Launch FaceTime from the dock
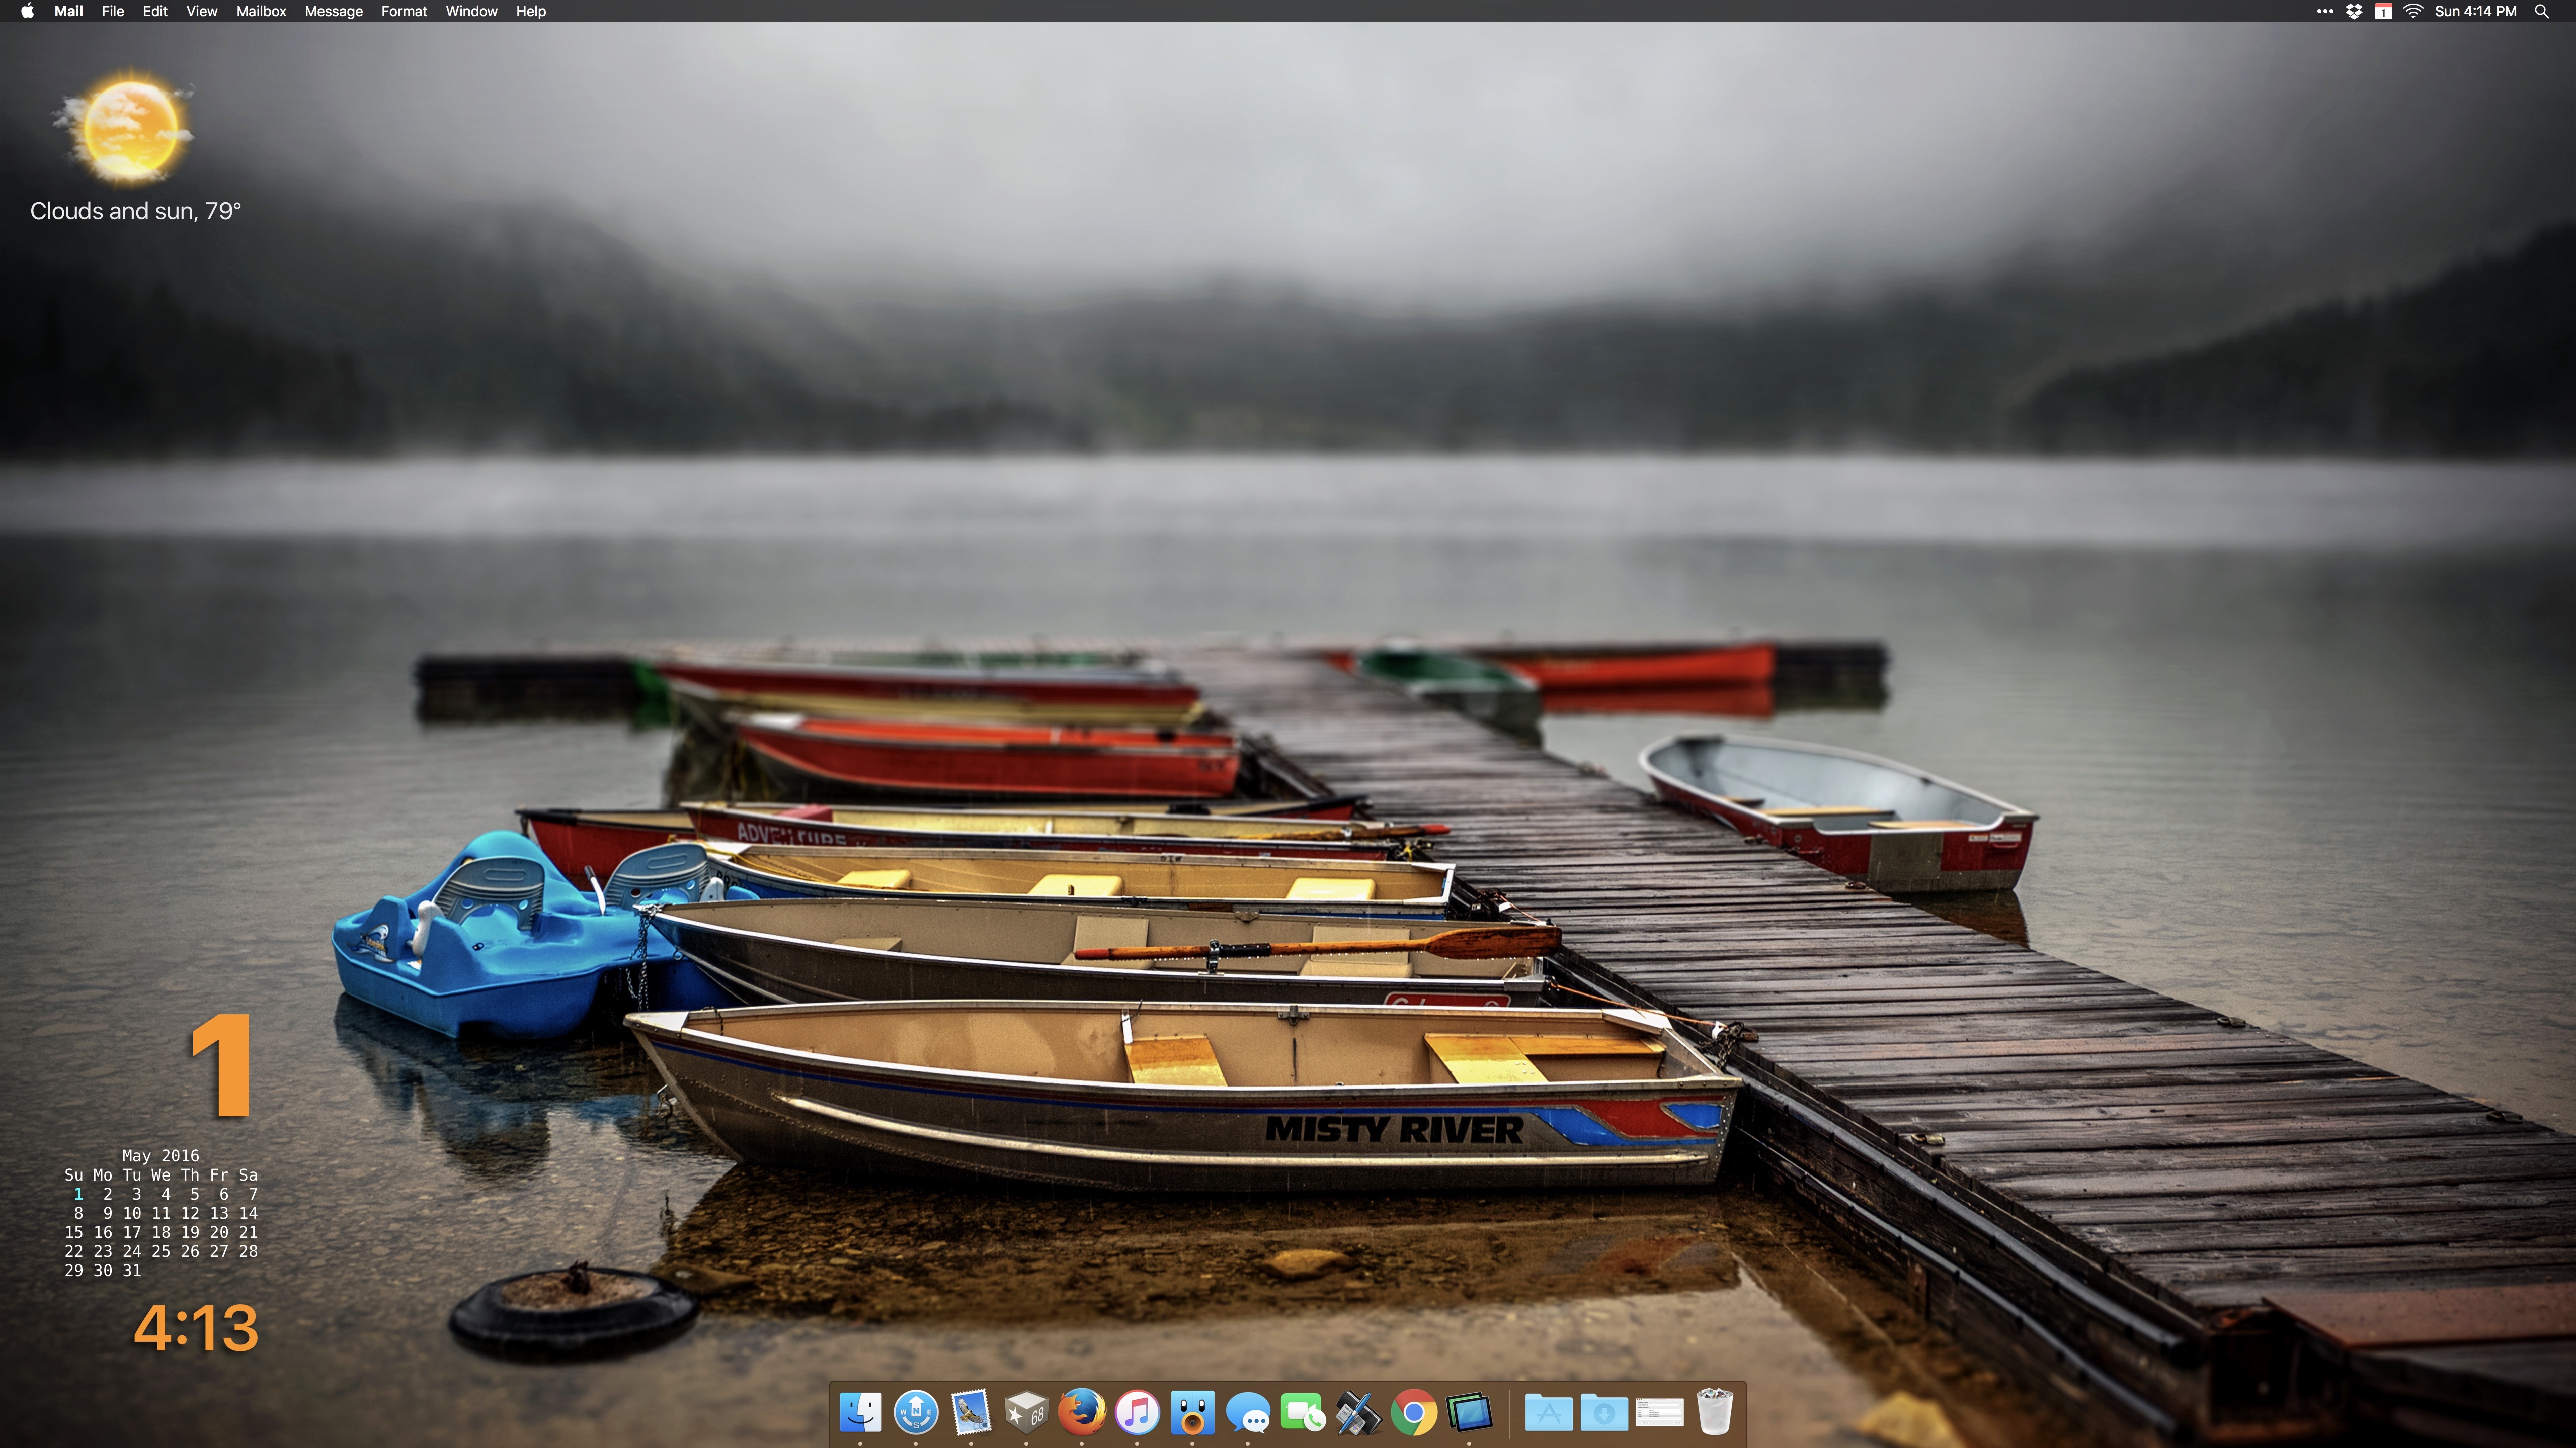This screenshot has height=1448, width=2576. tap(1303, 1413)
